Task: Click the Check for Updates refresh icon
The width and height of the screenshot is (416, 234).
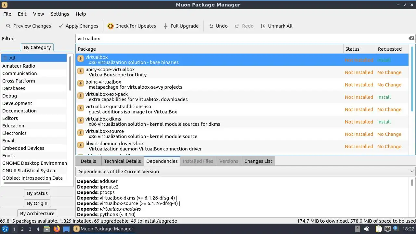Action: pyautogui.click(x=110, y=26)
